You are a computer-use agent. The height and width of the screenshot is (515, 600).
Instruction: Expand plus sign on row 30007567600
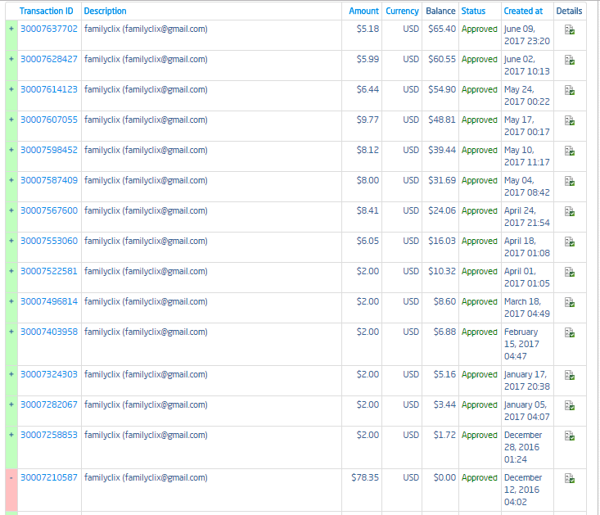(x=11, y=210)
